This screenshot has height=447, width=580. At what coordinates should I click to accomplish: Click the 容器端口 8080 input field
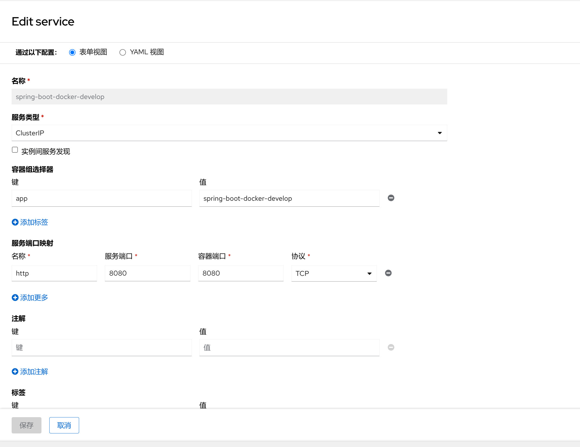point(241,273)
